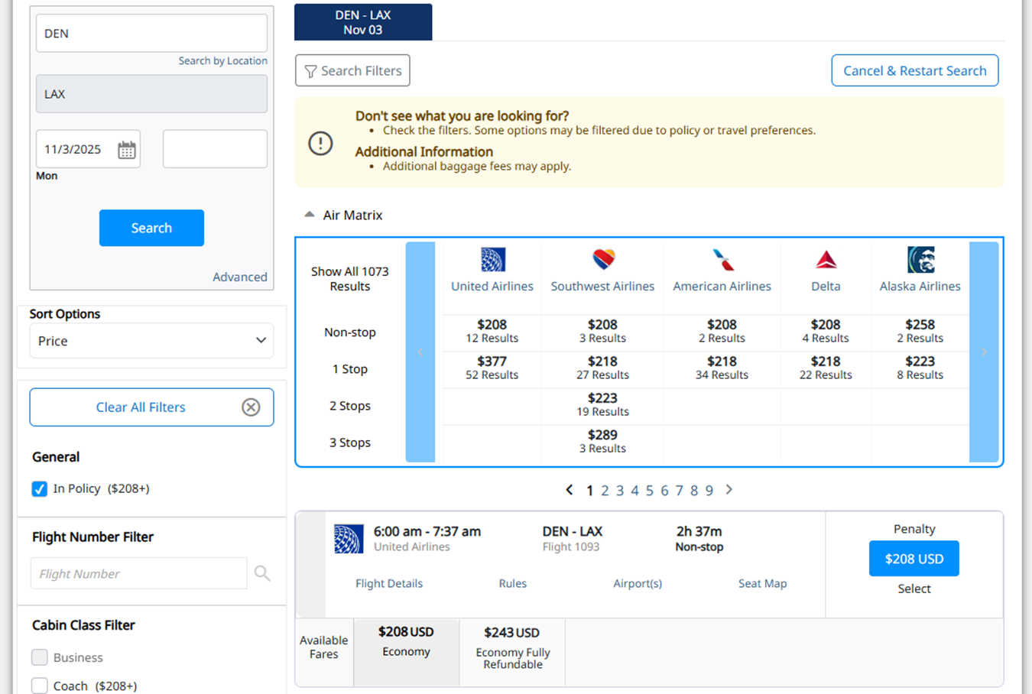Collapse the Air Matrix section

click(310, 216)
